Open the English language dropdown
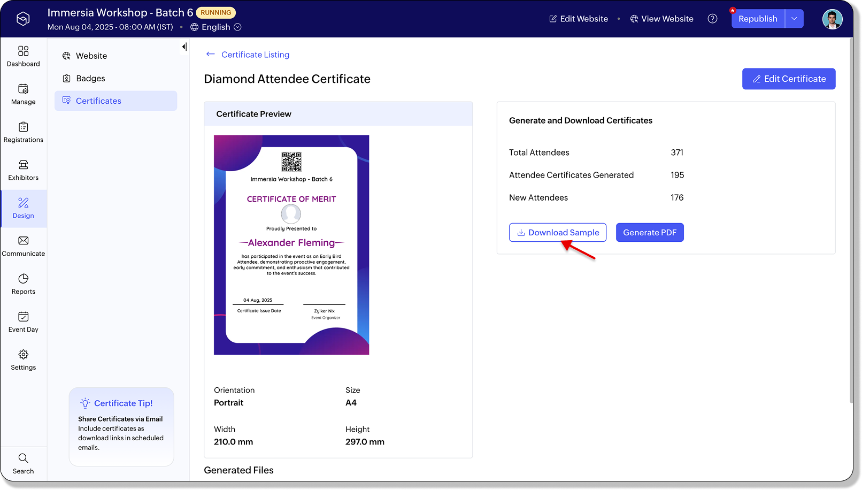This screenshot has width=862, height=490. (x=216, y=27)
